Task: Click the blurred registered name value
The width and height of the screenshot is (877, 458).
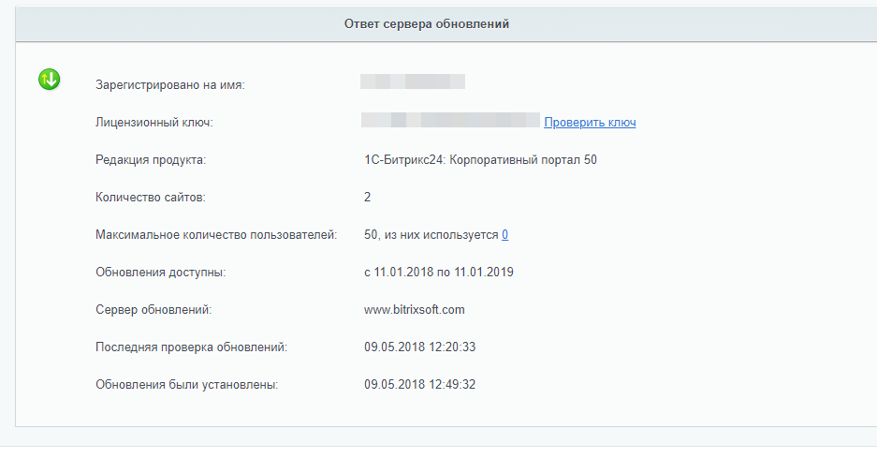Action: pos(413,81)
